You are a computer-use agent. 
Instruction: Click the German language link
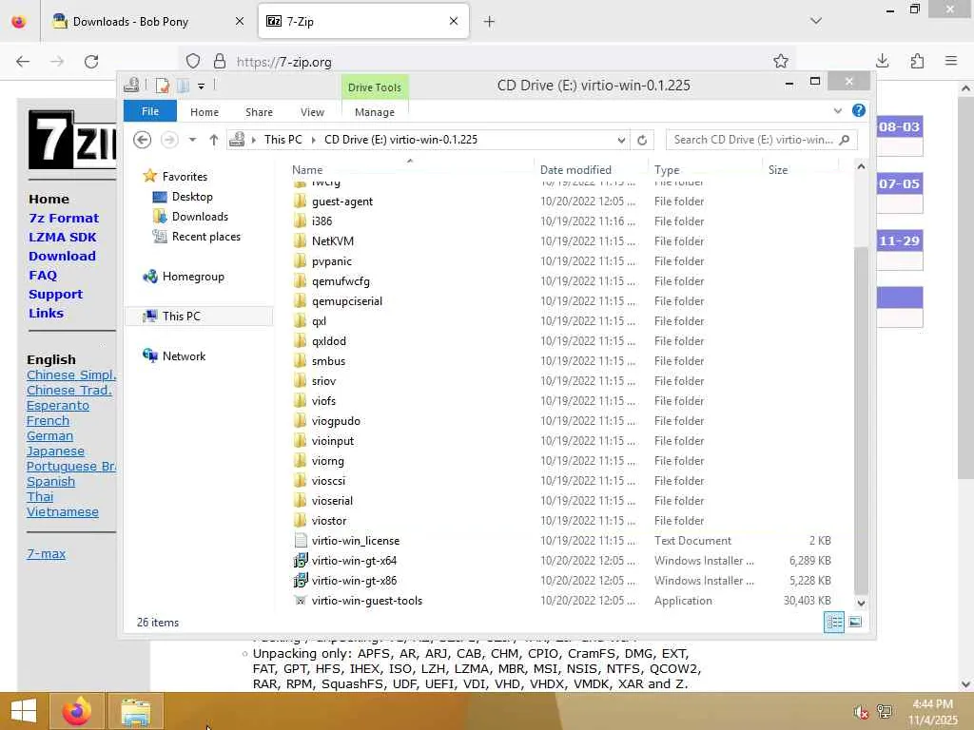coord(49,436)
